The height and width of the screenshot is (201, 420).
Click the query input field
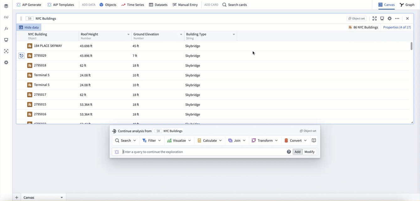pyautogui.click(x=202, y=152)
